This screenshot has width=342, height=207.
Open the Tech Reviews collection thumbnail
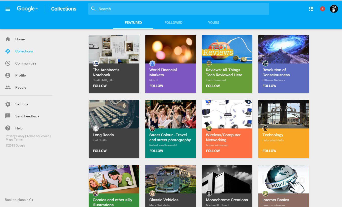(x=227, y=49)
